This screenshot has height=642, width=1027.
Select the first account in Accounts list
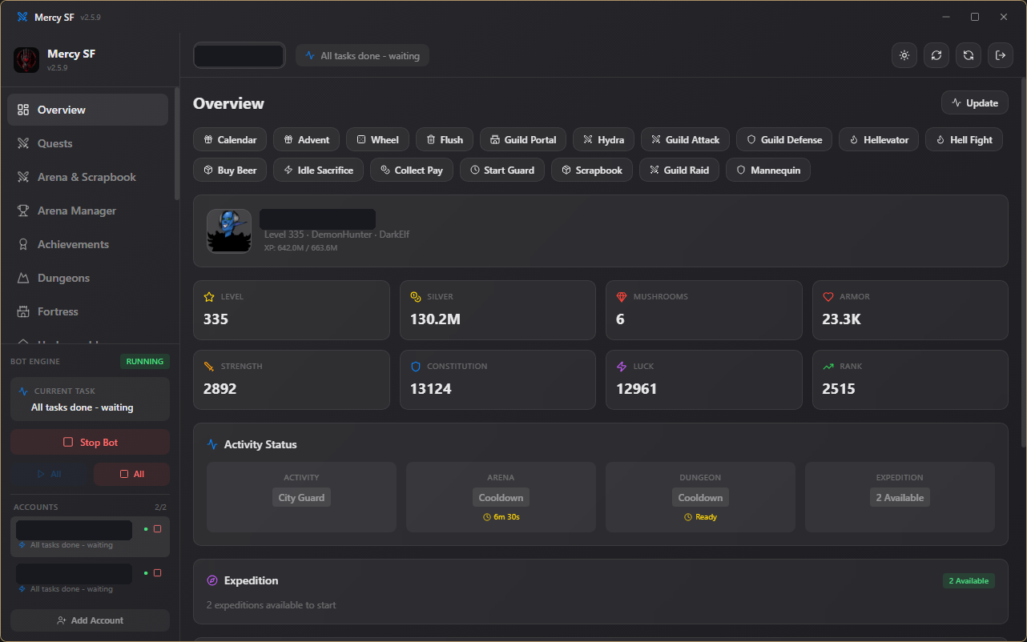pyautogui.click(x=90, y=536)
